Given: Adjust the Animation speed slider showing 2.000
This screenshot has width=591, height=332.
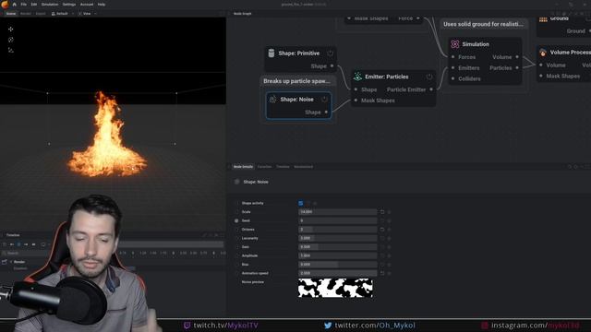Looking at the screenshot, I should [338, 273].
